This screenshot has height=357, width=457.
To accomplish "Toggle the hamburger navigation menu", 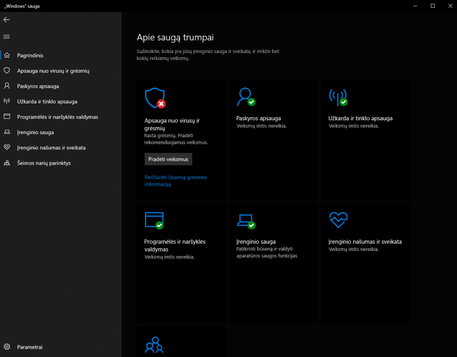I will 6,37.
